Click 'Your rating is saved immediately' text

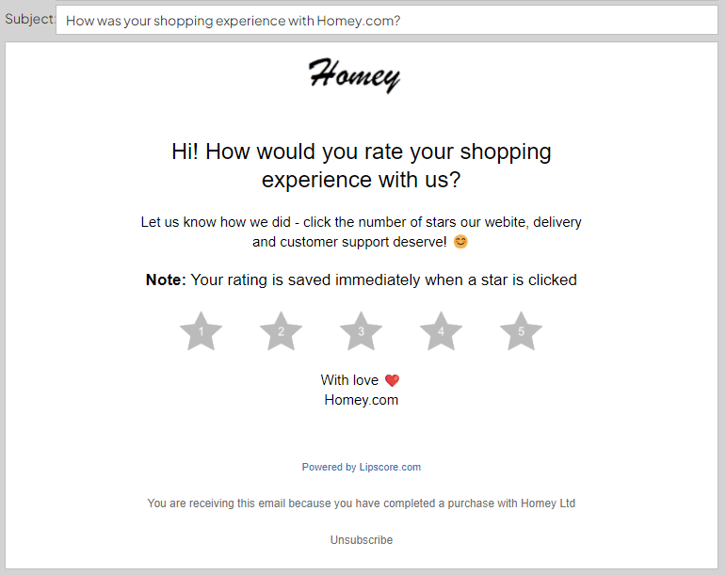pyautogui.click(x=383, y=280)
